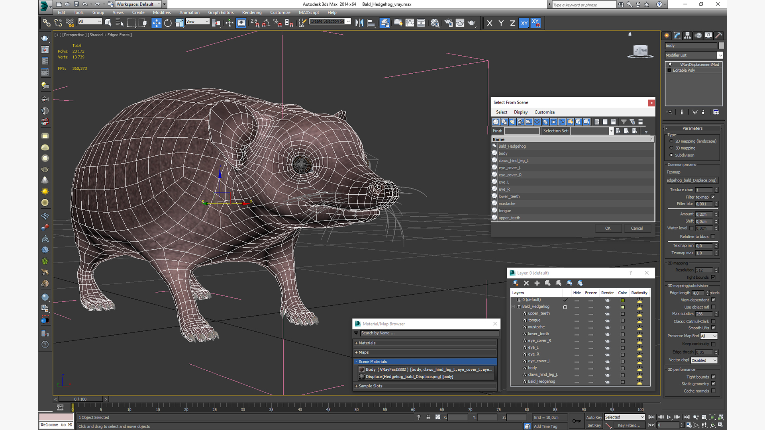Click Delete layer X icon in Layer dialog
Screen dimensions: 765x430
526,283
